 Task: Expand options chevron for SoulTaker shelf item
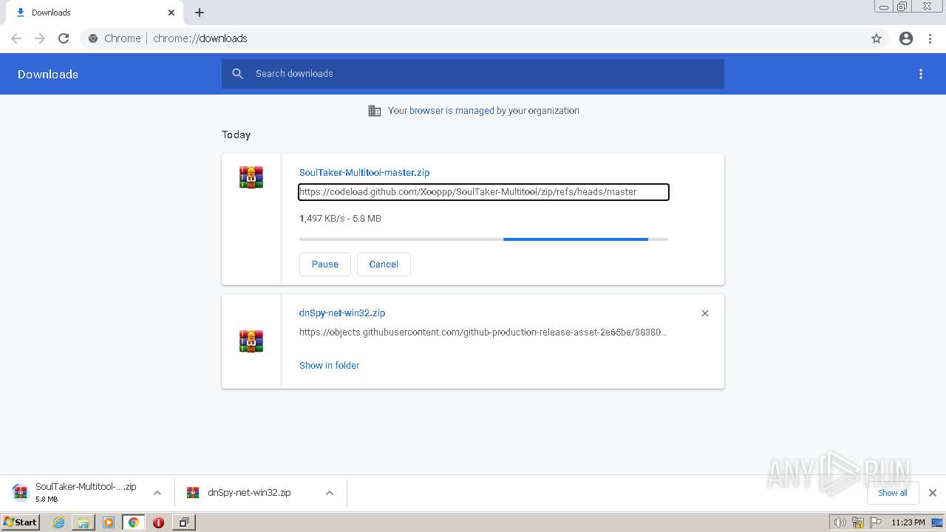click(x=157, y=493)
